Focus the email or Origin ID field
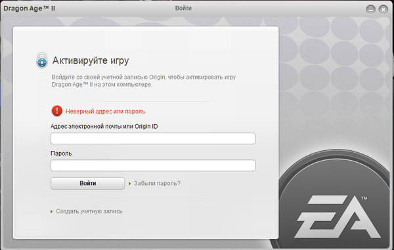The height and width of the screenshot is (250, 394). [x=153, y=138]
